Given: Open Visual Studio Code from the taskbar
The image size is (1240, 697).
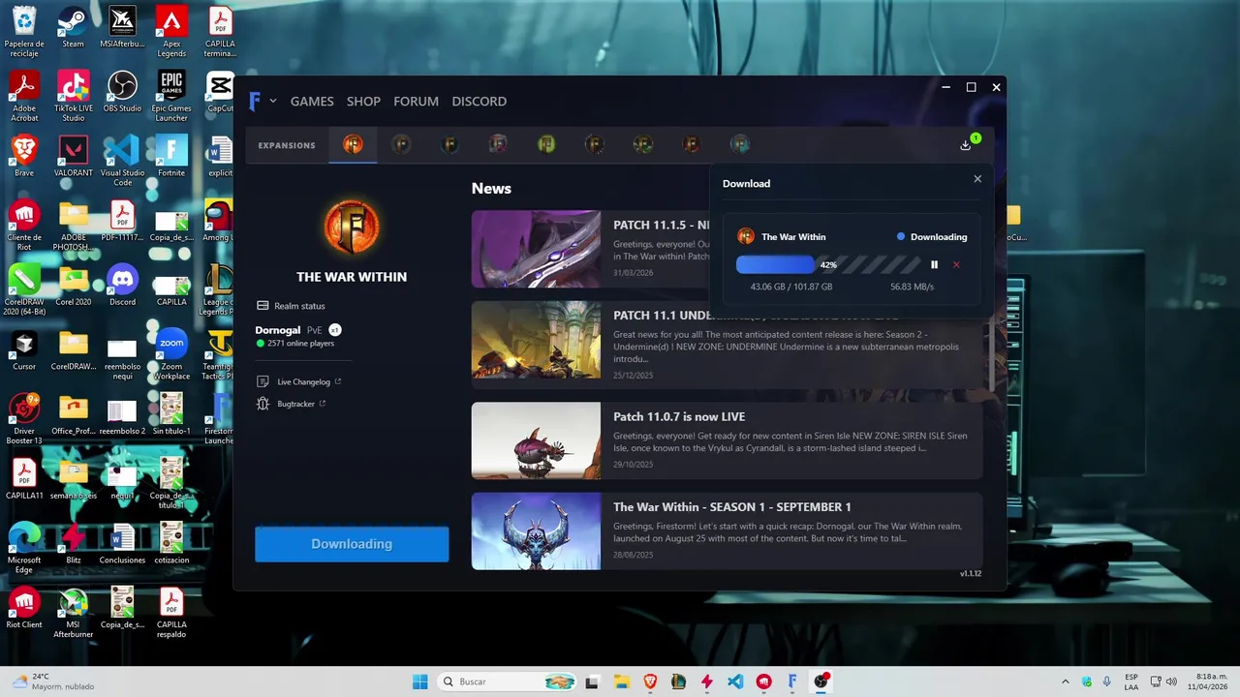Looking at the screenshot, I should [735, 682].
